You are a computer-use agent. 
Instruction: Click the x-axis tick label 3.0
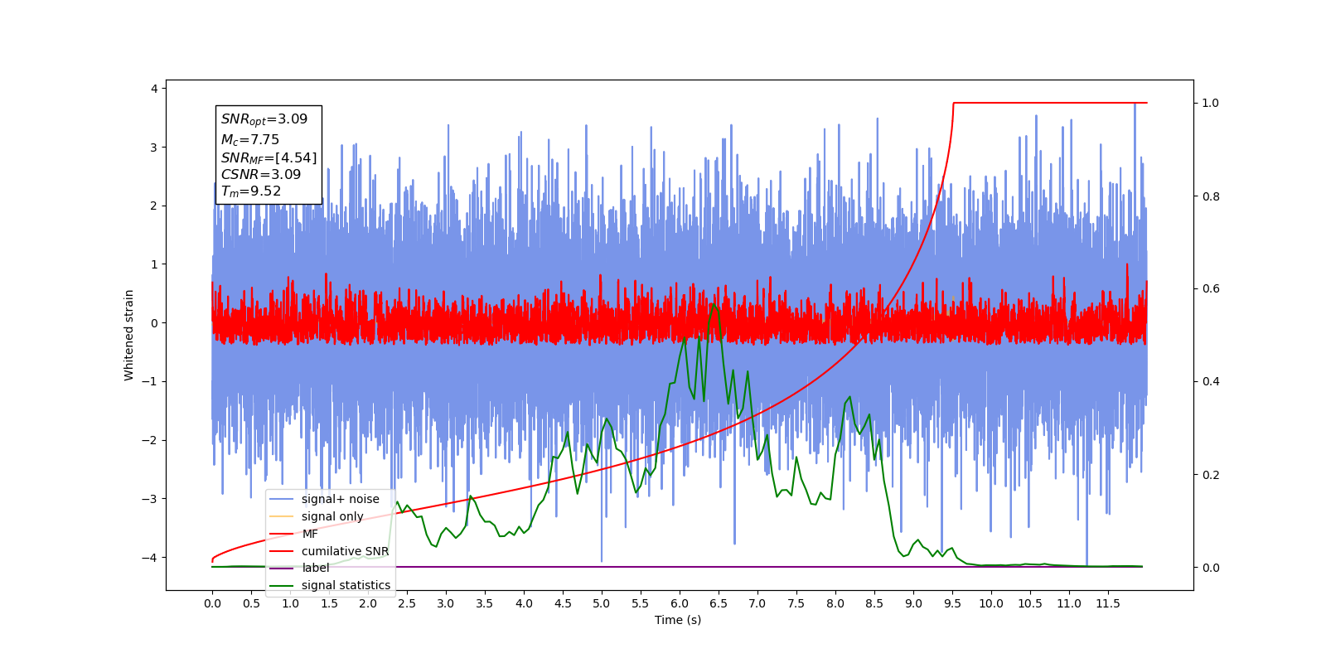pyautogui.click(x=446, y=603)
